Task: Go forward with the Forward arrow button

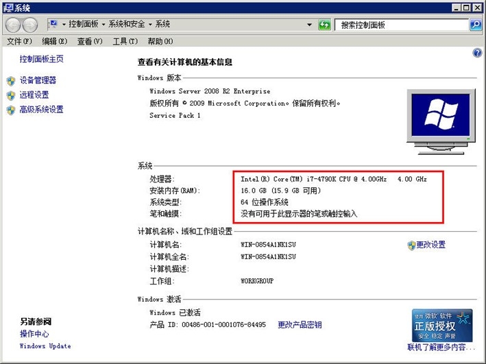Action: (x=30, y=25)
